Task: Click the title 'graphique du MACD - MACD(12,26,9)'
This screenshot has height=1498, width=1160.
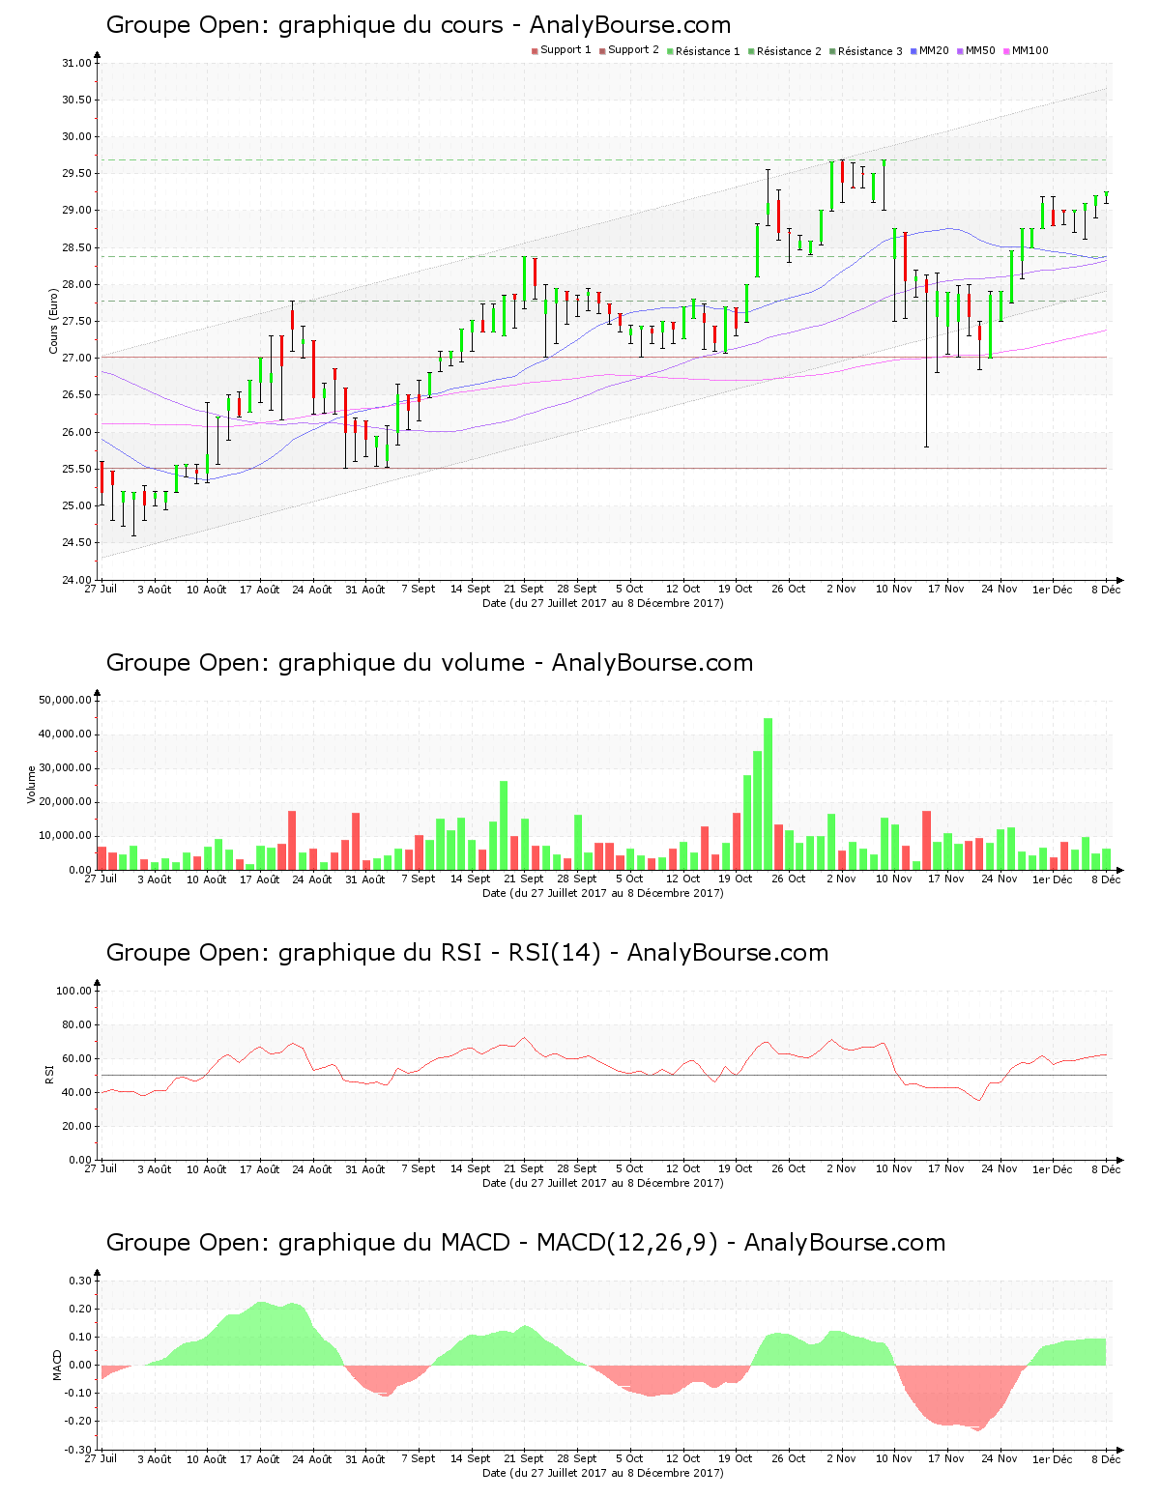Action: [499, 1243]
